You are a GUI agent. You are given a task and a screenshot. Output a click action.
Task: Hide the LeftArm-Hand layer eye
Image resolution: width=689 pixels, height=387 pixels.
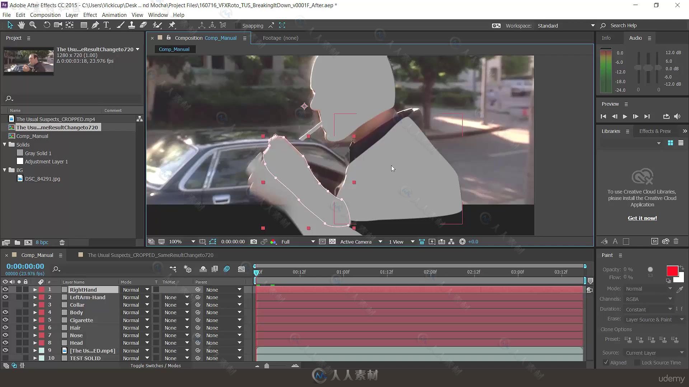[5, 297]
